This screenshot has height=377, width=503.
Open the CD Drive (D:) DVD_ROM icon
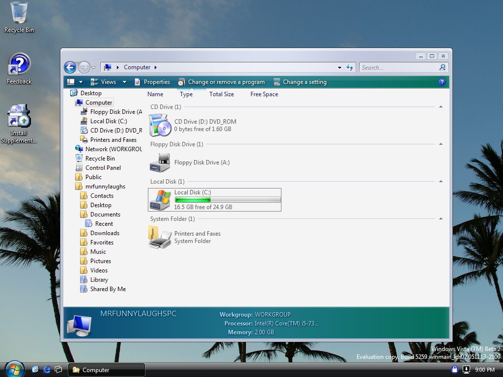[x=160, y=125]
